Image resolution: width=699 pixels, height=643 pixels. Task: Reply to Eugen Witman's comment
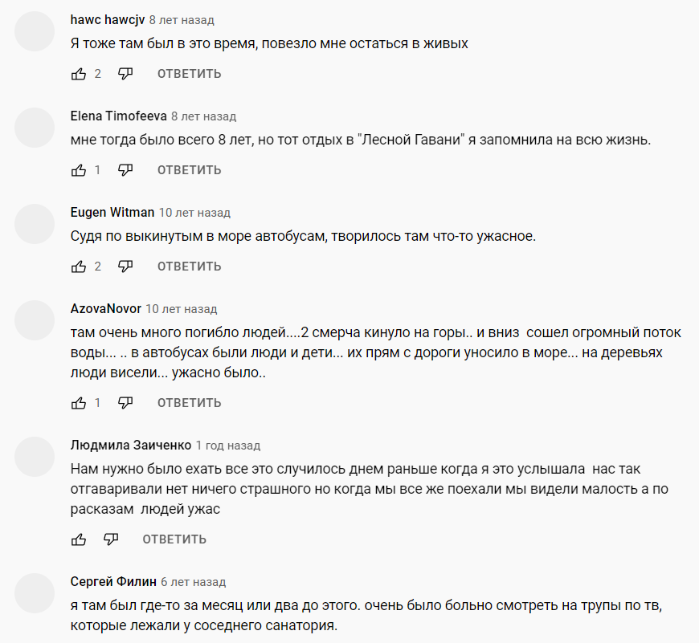189,267
